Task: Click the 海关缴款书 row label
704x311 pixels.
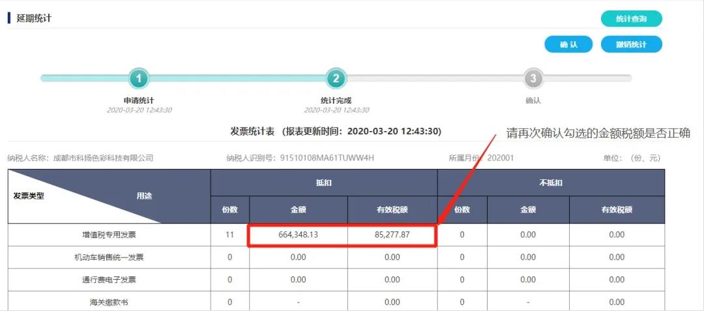Action: pos(110,302)
